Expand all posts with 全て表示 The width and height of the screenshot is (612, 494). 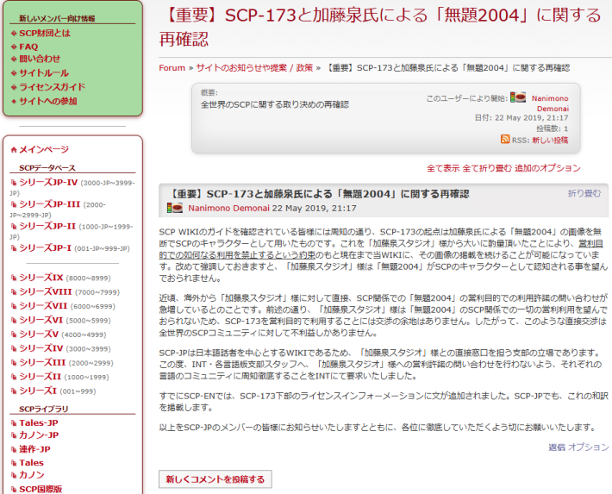click(x=443, y=168)
